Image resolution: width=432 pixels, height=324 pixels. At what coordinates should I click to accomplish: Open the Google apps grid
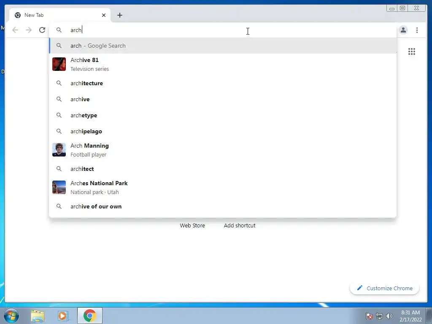[x=412, y=51]
